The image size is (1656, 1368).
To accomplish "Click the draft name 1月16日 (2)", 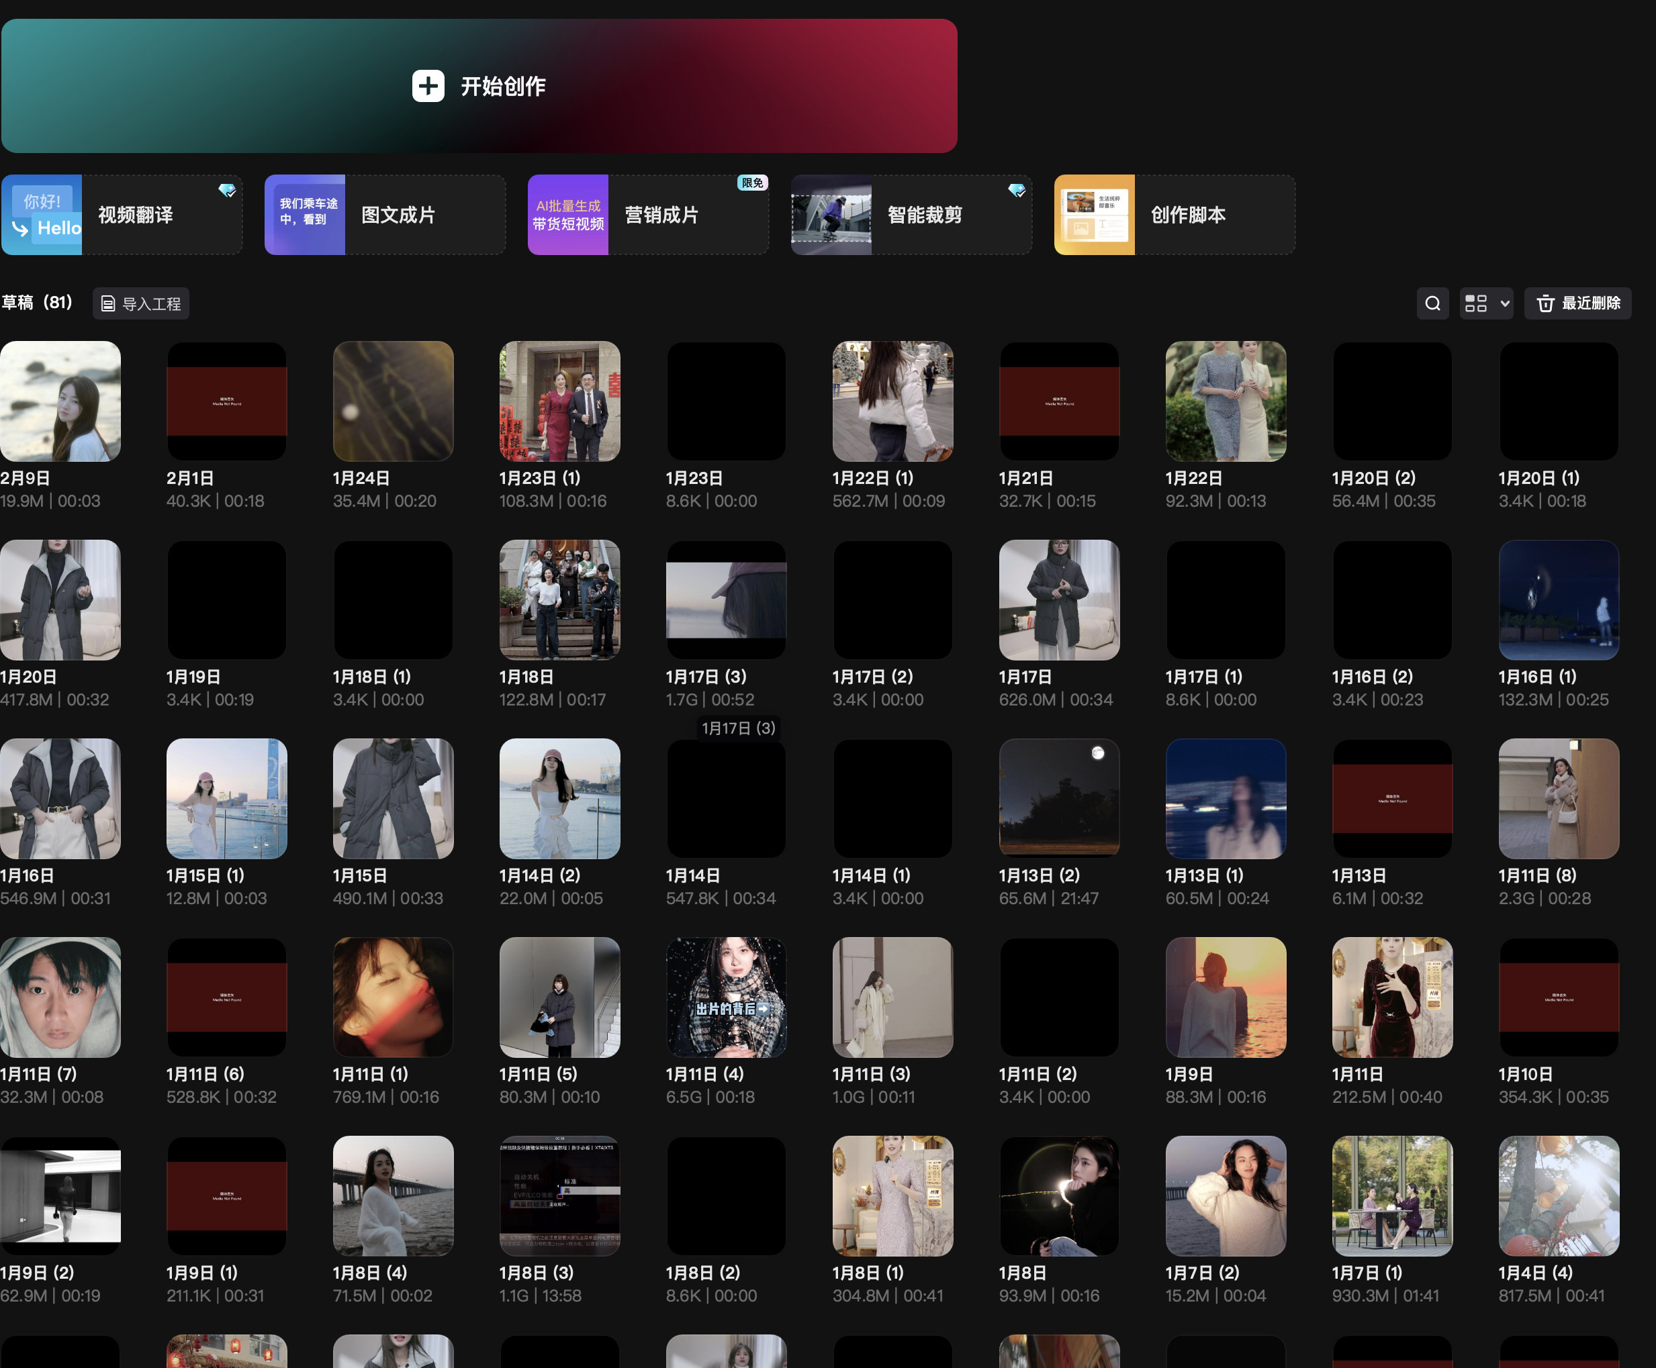I will (1372, 677).
